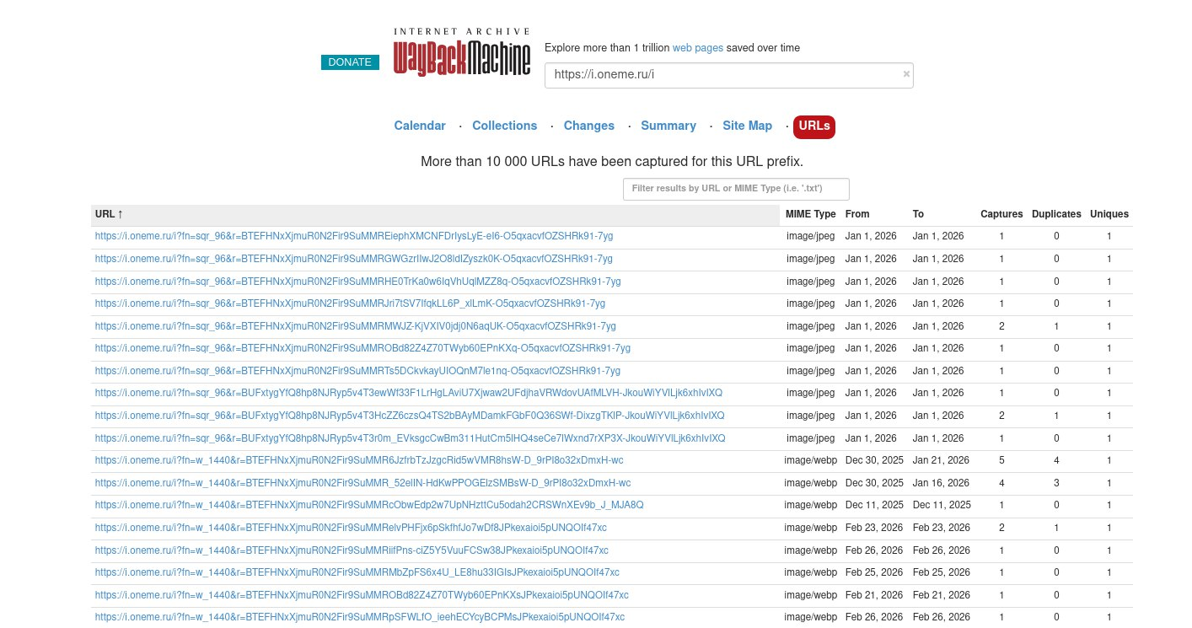Click the 'Explore more than 1 trillion' text
The image size is (1192, 628).
click(x=607, y=48)
